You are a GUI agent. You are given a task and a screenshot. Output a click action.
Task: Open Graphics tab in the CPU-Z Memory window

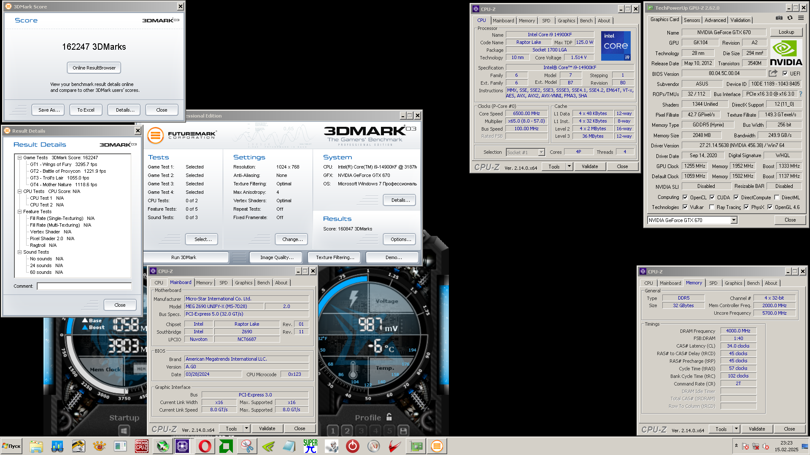tap(733, 283)
